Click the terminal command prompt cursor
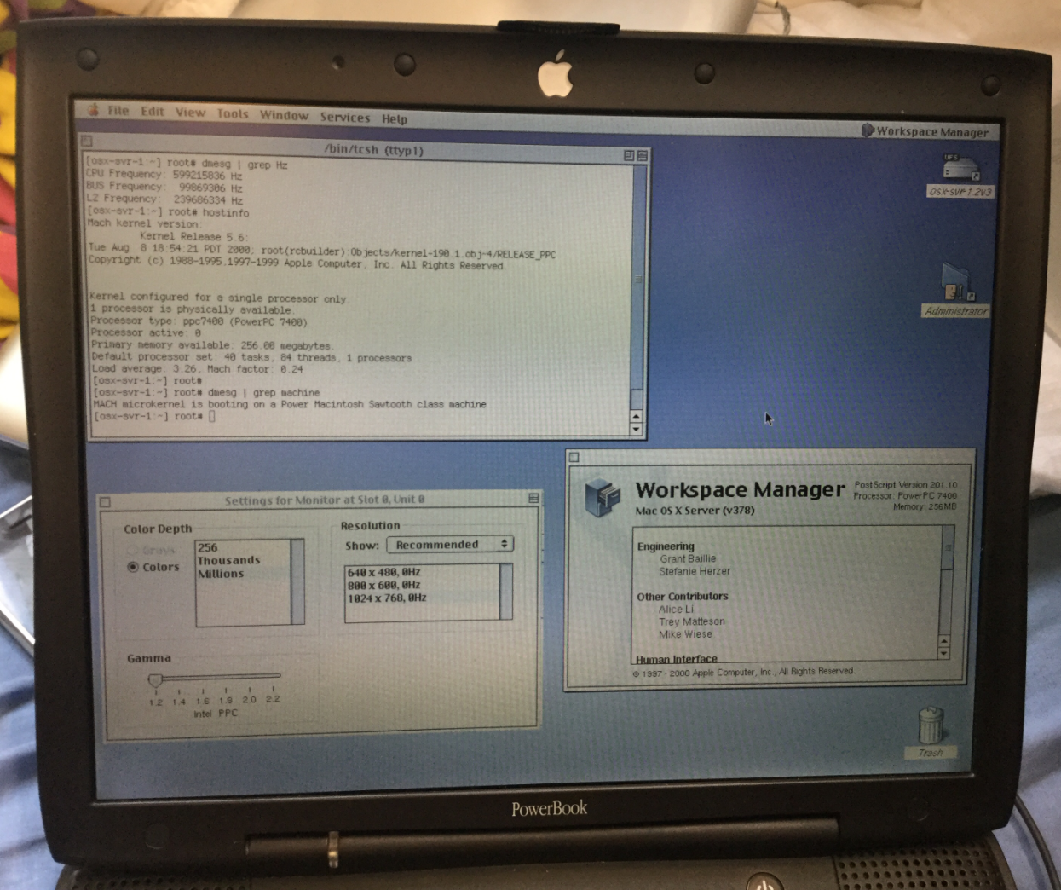Image resolution: width=1061 pixels, height=890 pixels. click(212, 416)
